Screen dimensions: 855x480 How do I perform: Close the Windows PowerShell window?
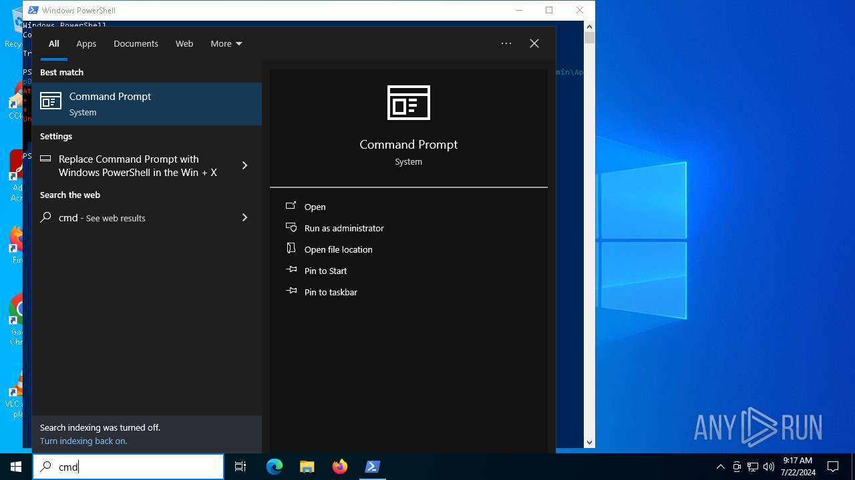pyautogui.click(x=580, y=10)
